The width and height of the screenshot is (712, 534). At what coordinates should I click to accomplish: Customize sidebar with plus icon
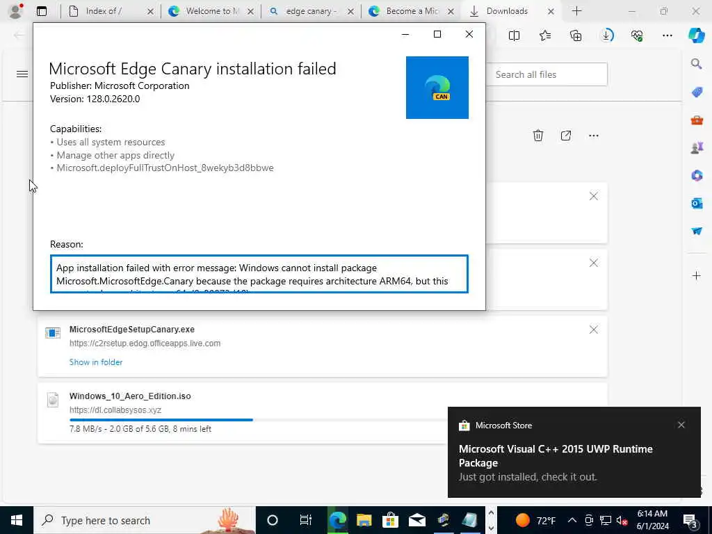click(697, 275)
